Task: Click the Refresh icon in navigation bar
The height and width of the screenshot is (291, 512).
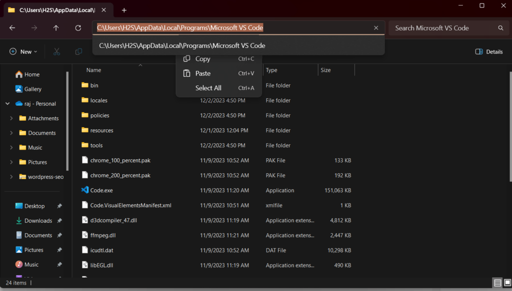Action: tap(78, 28)
